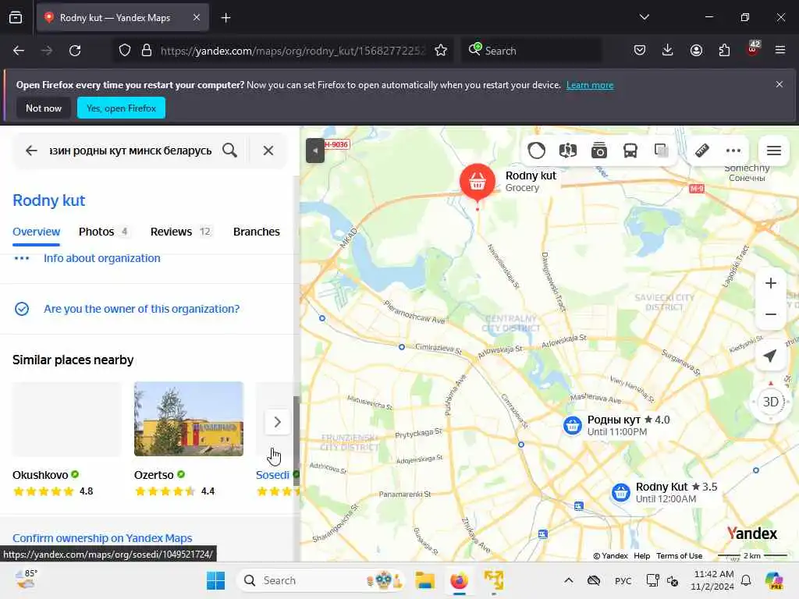Image resolution: width=799 pixels, height=599 pixels.
Task: Open bookmarks layers icon in map toolbar
Action: [661, 151]
